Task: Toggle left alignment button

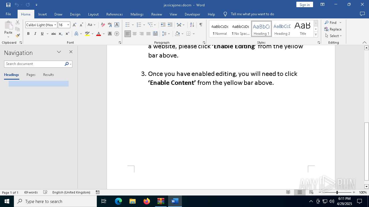Action: pos(128,34)
